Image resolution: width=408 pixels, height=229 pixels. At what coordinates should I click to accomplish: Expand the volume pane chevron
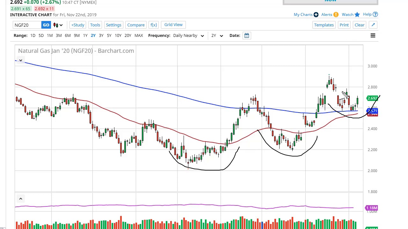coord(20,199)
